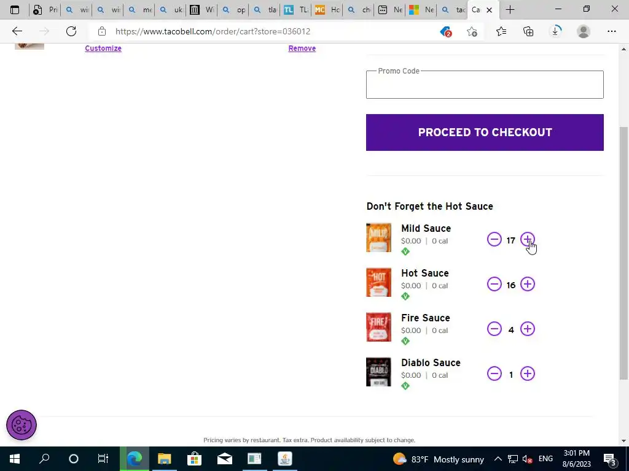Screen dimensions: 629x471
Task: Open the shopping coupons tag icon
Action: (x=446, y=31)
